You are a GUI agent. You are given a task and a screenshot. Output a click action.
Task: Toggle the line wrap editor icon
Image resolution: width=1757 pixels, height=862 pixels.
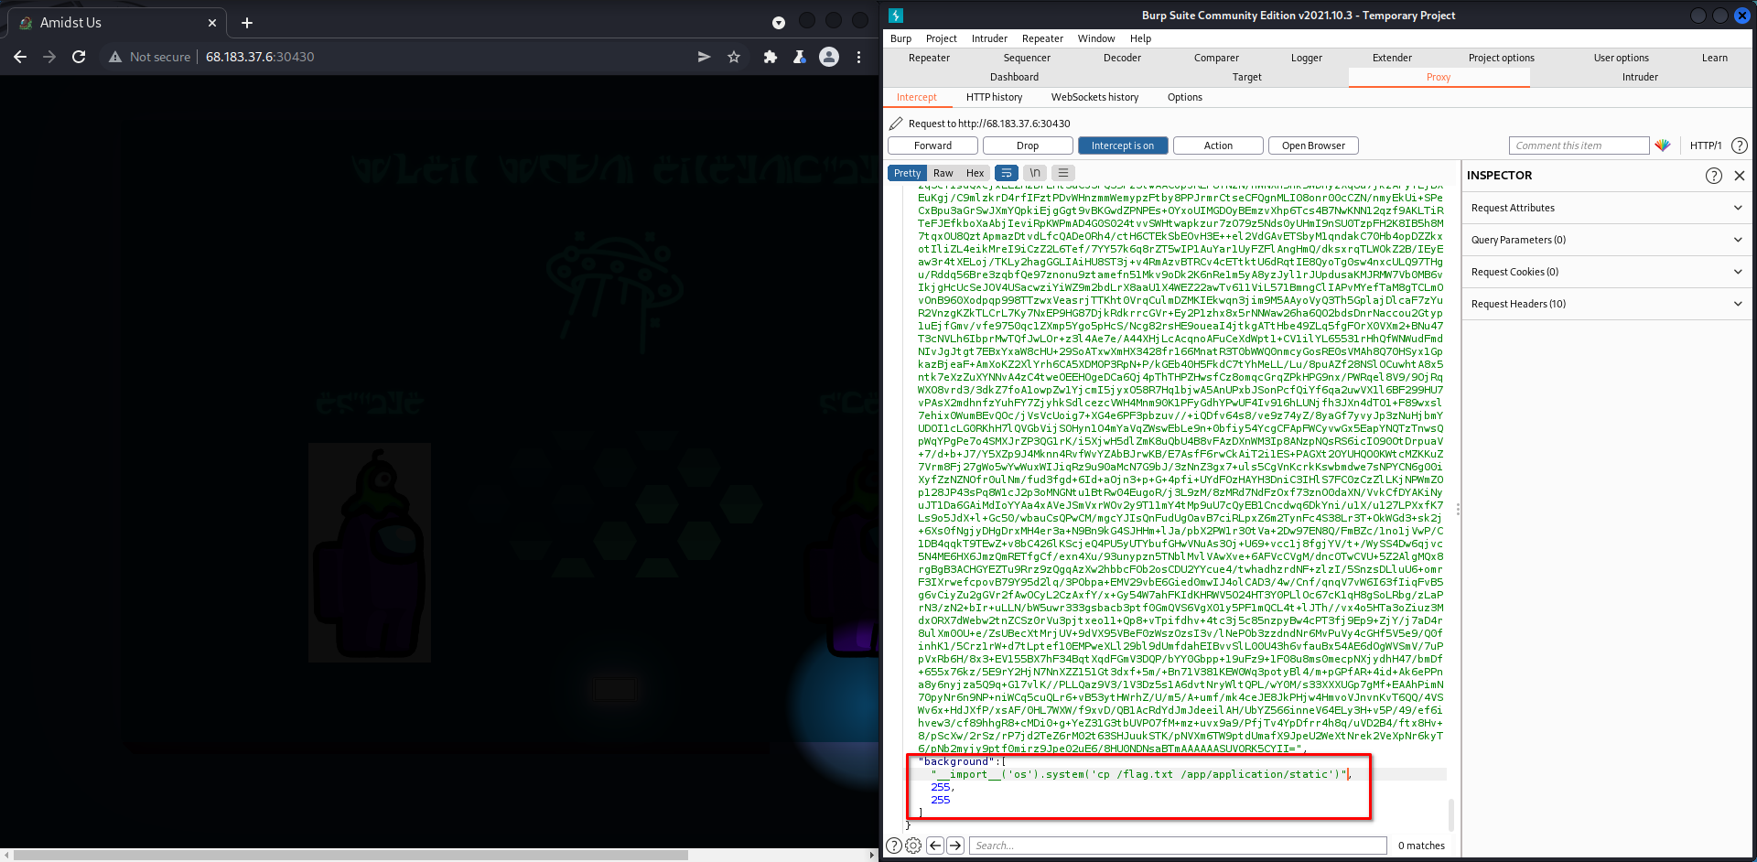(1007, 173)
